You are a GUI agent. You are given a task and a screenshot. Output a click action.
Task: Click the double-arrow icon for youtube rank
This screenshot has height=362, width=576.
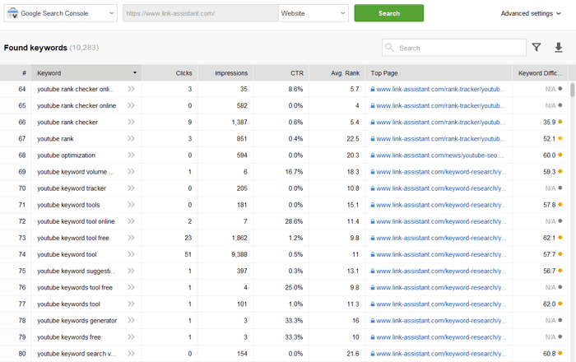pos(131,138)
